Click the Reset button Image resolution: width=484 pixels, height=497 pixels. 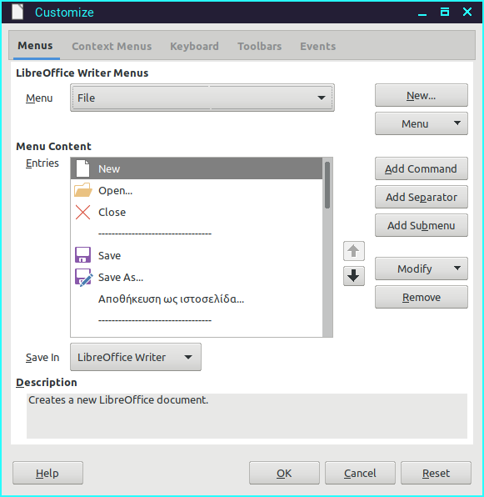coord(436,473)
